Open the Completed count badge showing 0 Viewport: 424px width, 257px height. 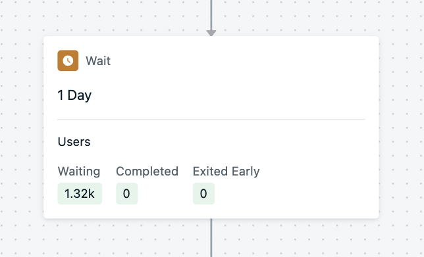point(127,193)
